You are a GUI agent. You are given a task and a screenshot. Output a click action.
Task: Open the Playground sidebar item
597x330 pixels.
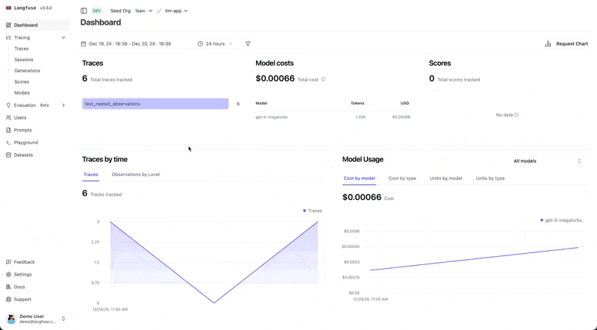coord(25,143)
